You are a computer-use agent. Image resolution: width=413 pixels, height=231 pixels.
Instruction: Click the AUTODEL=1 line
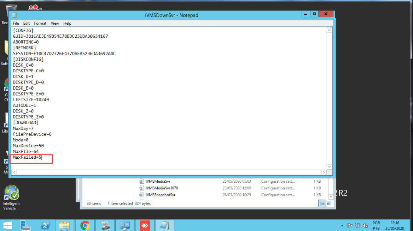click(24, 105)
